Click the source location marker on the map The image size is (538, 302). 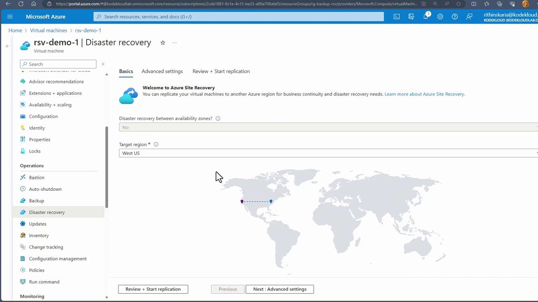tap(271, 201)
